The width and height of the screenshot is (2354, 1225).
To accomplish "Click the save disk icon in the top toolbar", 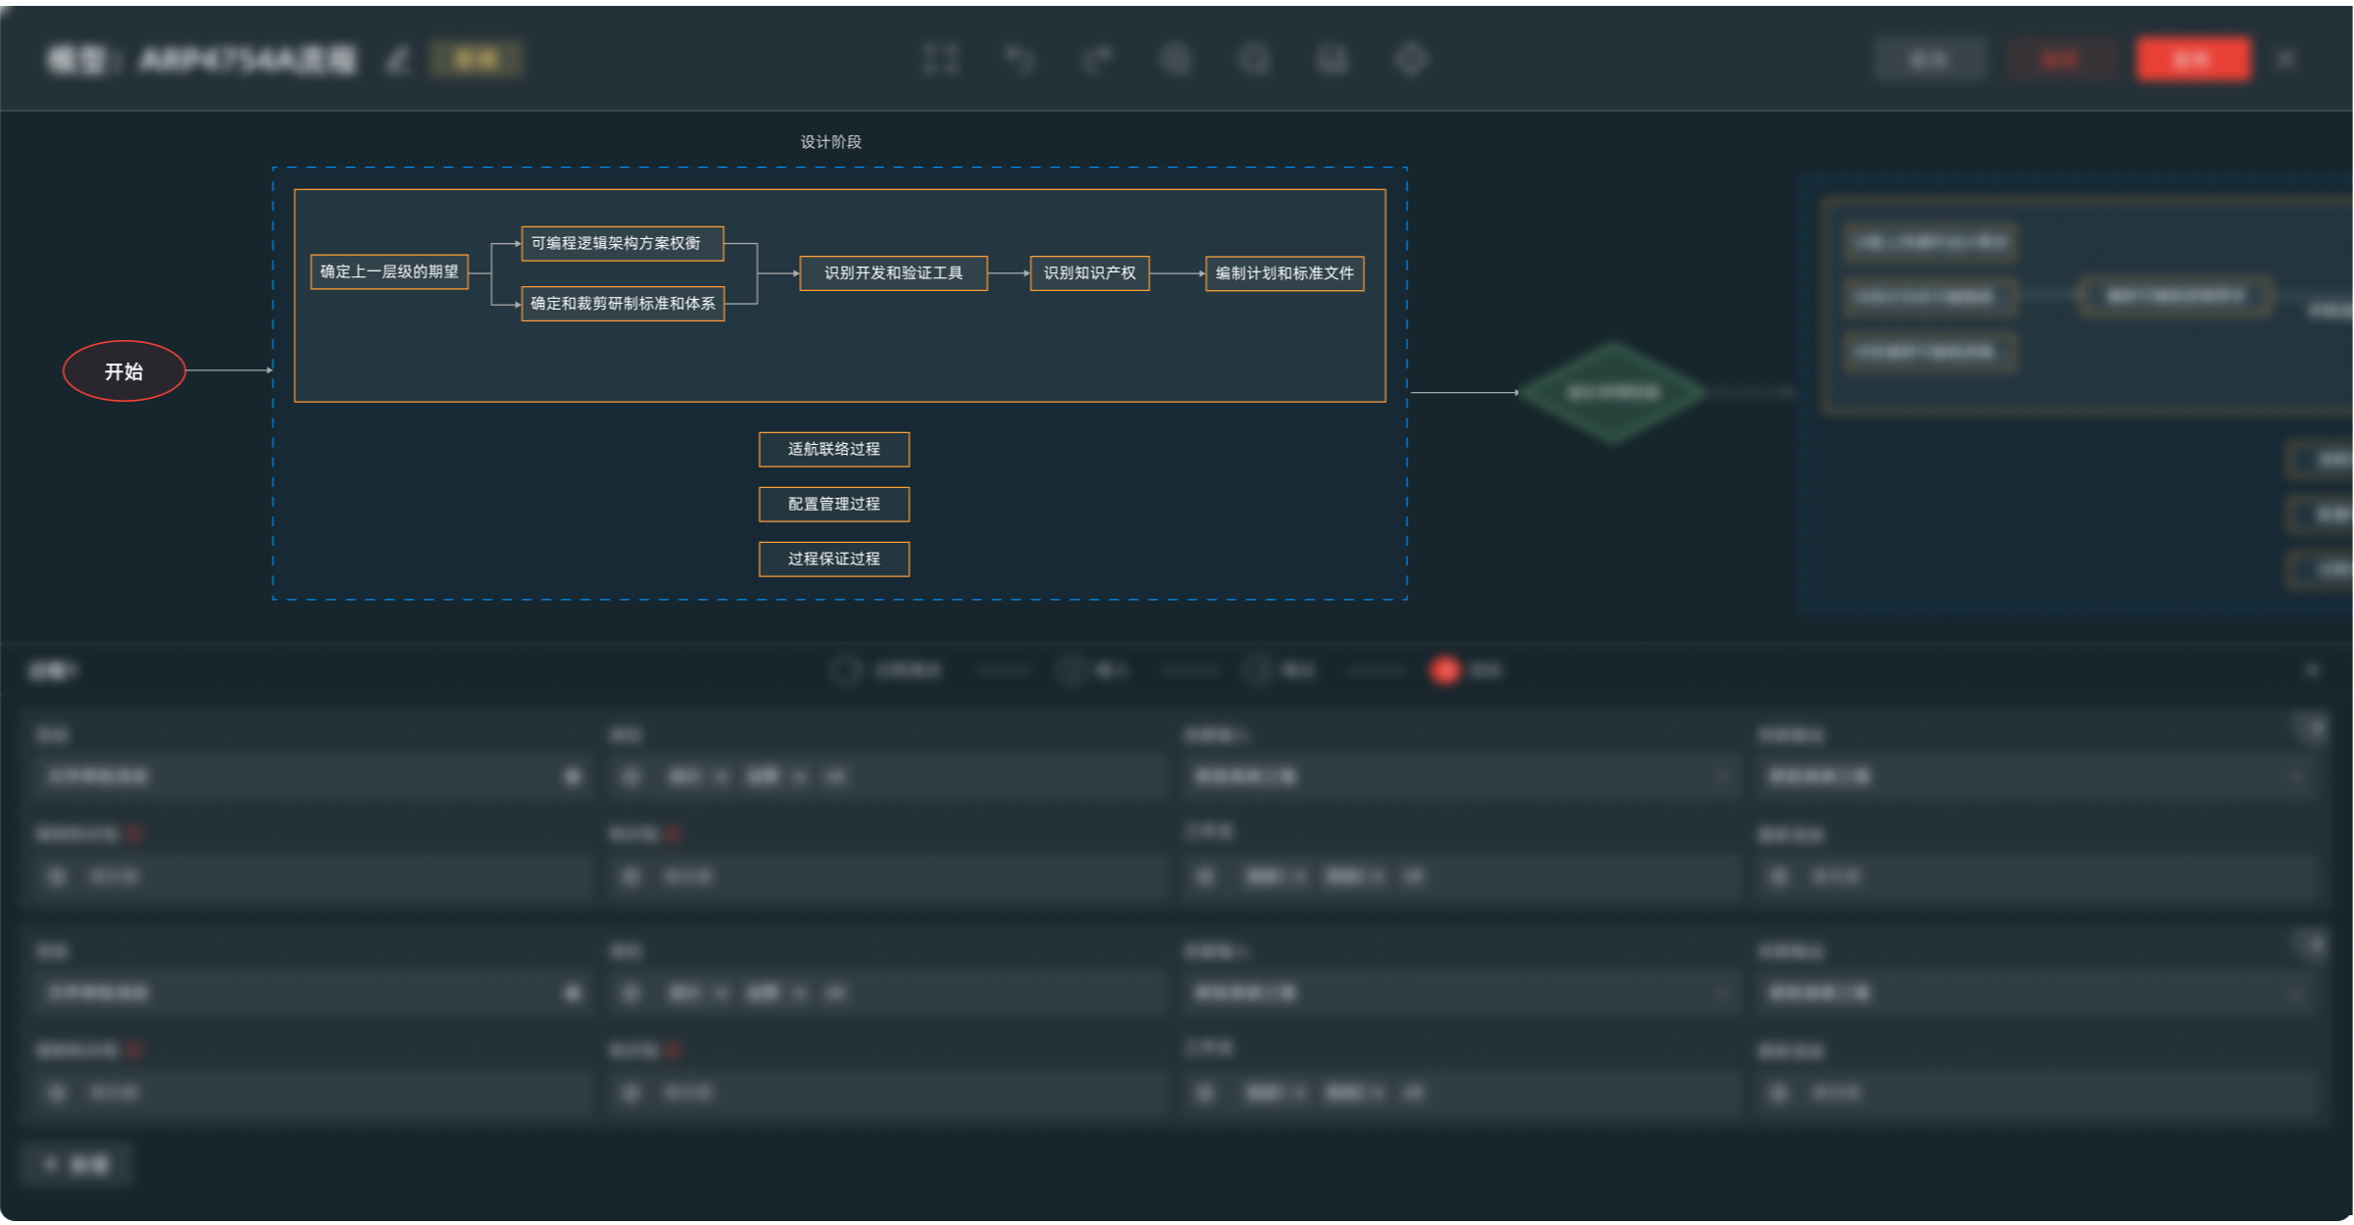I will [1332, 60].
